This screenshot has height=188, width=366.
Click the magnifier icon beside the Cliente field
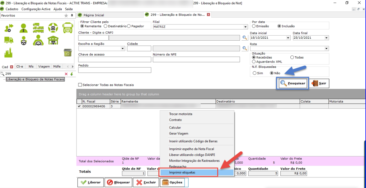[x=245, y=38]
